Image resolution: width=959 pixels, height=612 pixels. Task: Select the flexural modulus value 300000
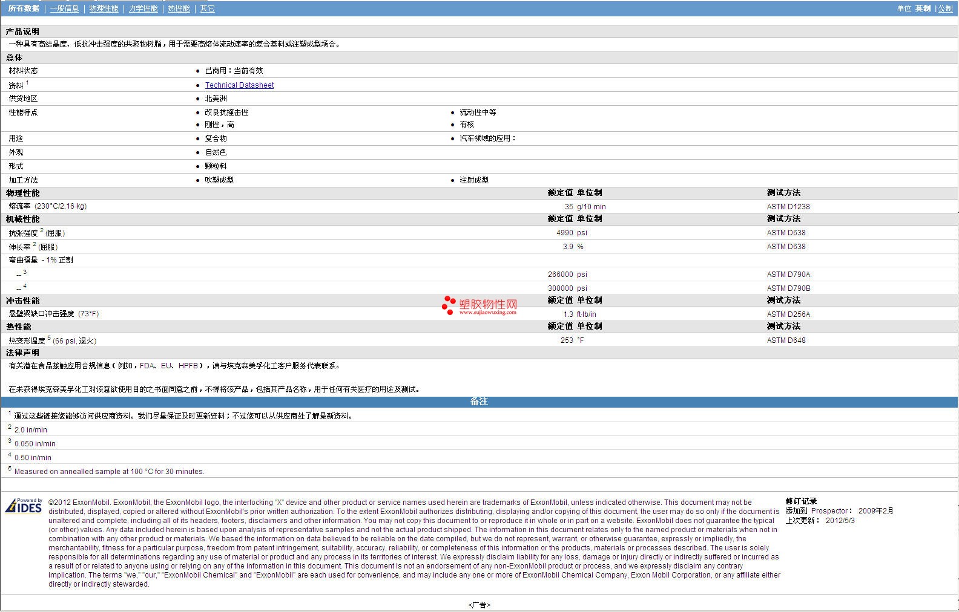click(560, 288)
